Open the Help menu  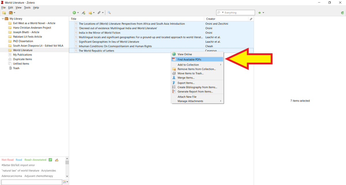click(x=36, y=7)
